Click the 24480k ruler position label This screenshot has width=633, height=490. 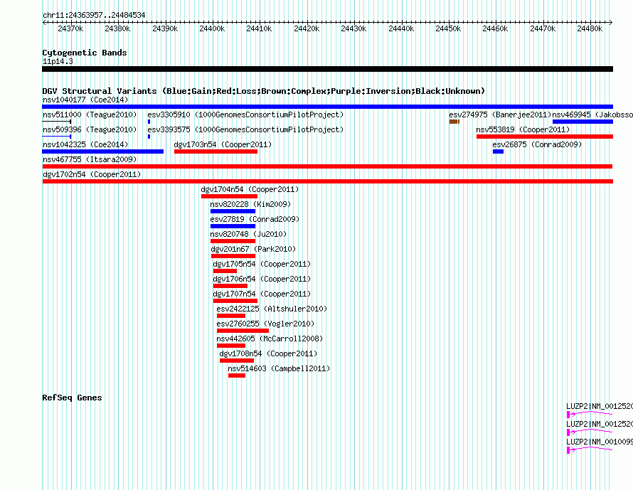click(x=590, y=28)
